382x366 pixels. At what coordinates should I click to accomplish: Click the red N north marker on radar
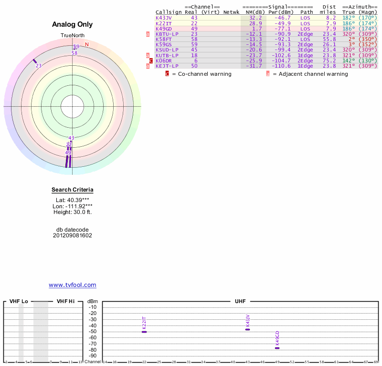point(87,45)
